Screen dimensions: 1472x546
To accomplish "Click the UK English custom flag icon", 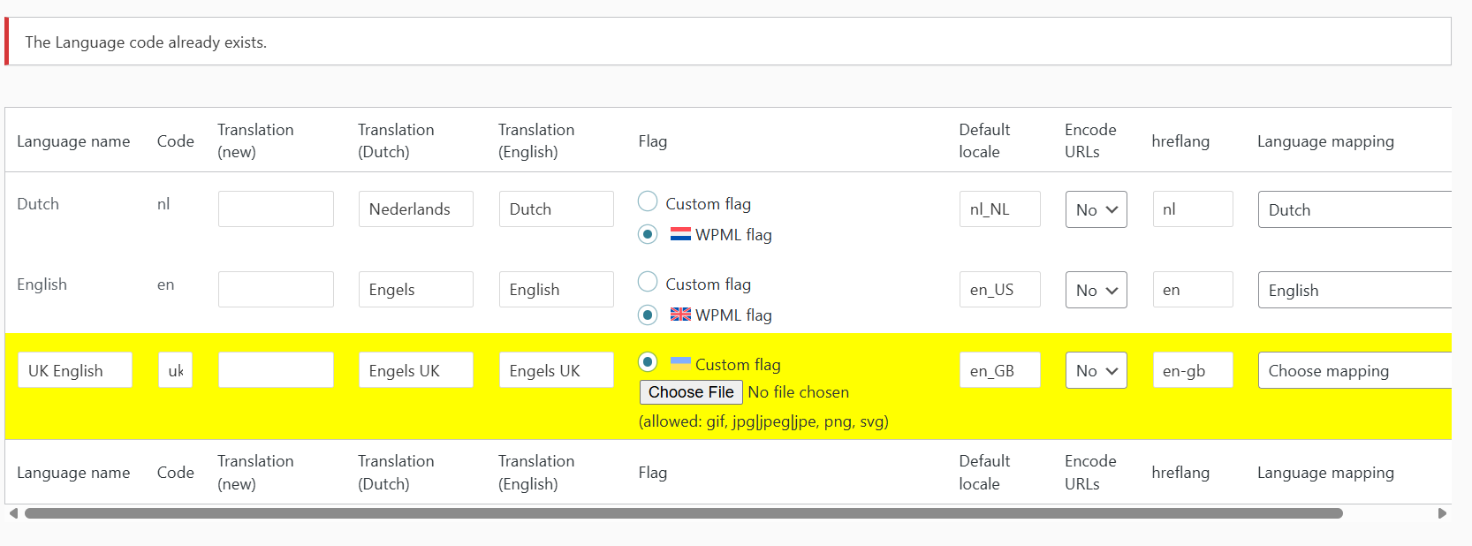I will point(680,362).
